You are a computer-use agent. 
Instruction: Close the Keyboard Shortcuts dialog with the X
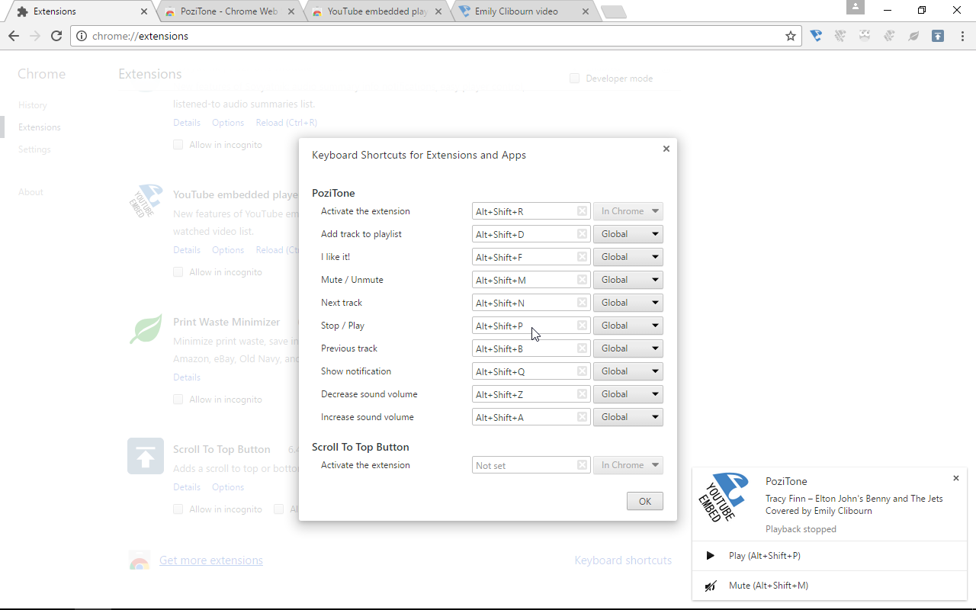pyautogui.click(x=666, y=149)
